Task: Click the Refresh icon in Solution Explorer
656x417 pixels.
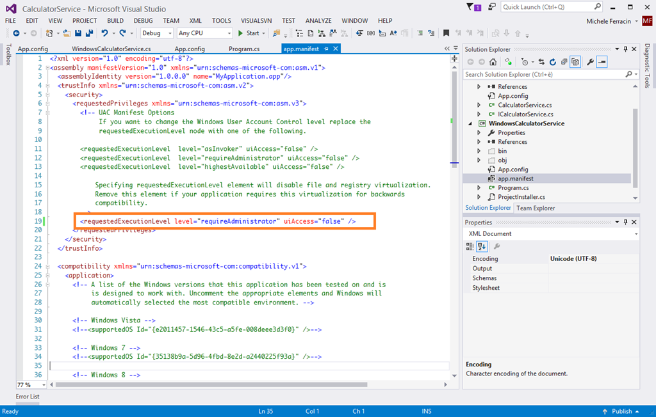Action: (x=553, y=62)
